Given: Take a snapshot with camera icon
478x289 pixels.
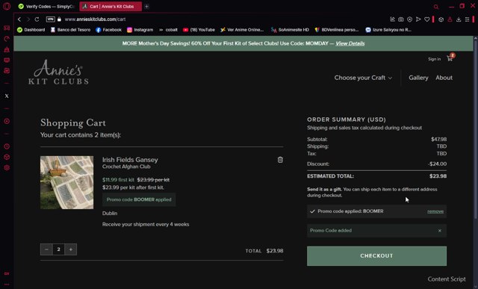Looking at the screenshot, I should click(401, 19).
